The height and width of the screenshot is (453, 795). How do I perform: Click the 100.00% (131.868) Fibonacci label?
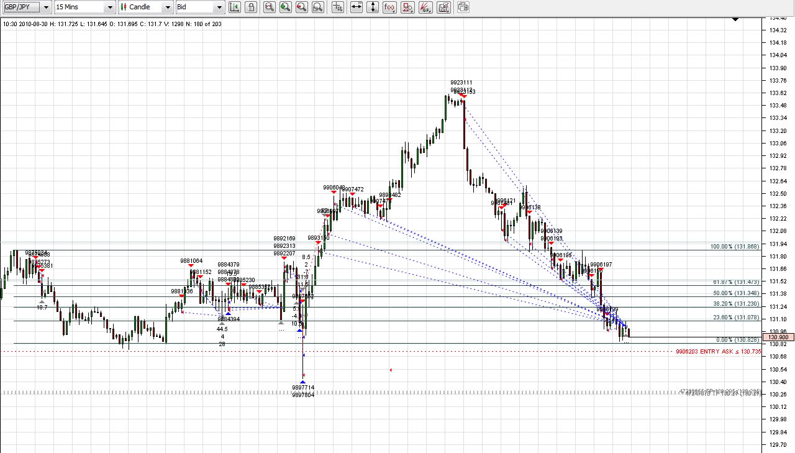[735, 247]
